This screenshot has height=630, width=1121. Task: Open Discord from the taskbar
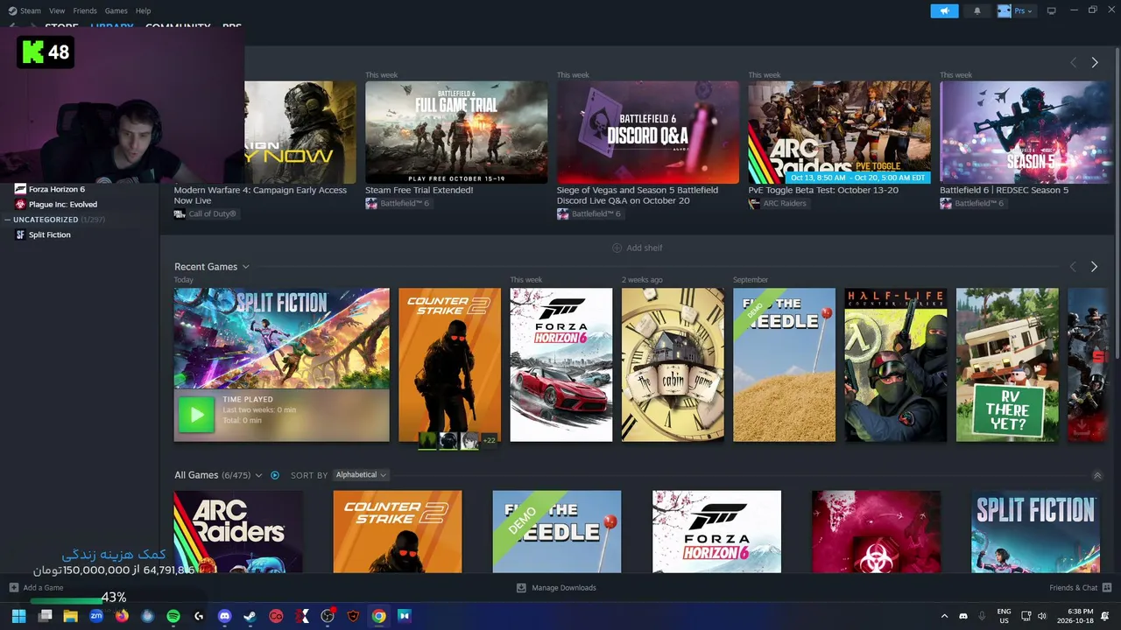pos(224,616)
